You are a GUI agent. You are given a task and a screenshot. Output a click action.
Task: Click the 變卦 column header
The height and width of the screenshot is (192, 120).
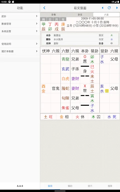coord(104,51)
